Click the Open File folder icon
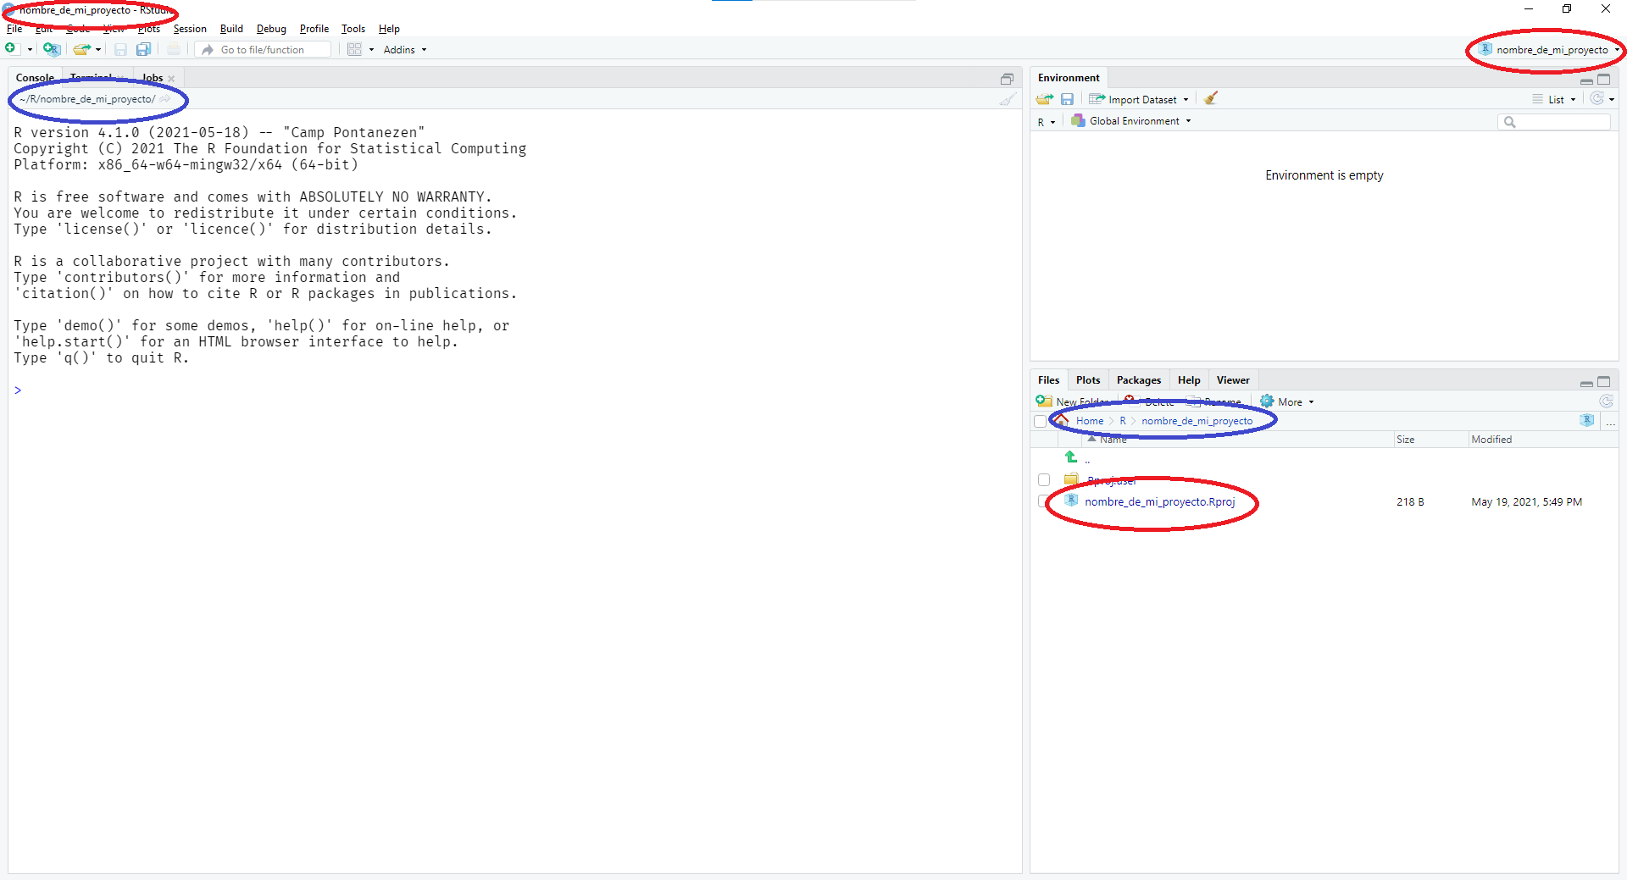The height and width of the screenshot is (880, 1627). coord(81,49)
